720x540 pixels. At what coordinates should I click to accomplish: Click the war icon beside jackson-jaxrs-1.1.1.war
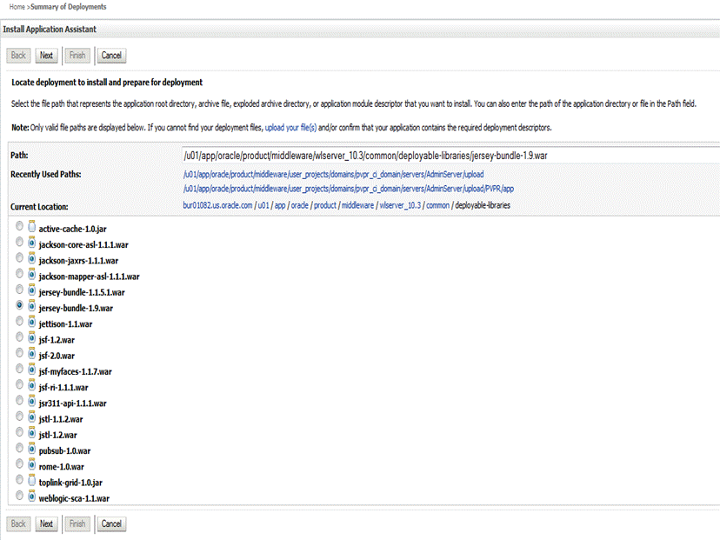point(31,258)
